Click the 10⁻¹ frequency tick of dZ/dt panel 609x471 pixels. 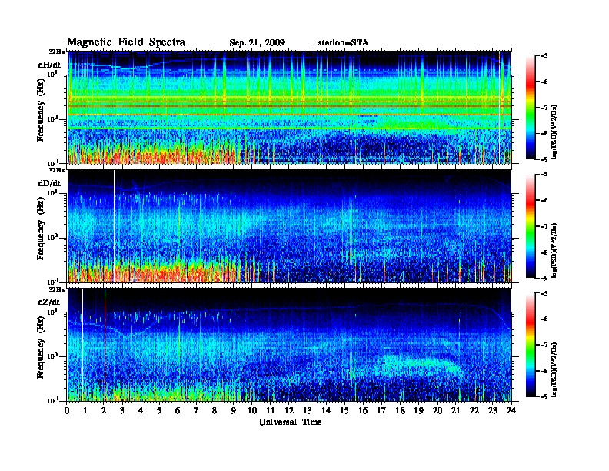click(x=52, y=400)
